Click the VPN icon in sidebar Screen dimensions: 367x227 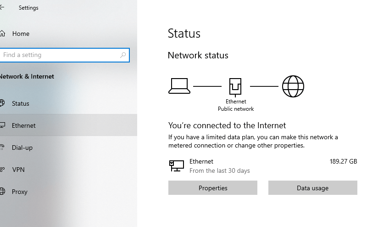pos(2,169)
